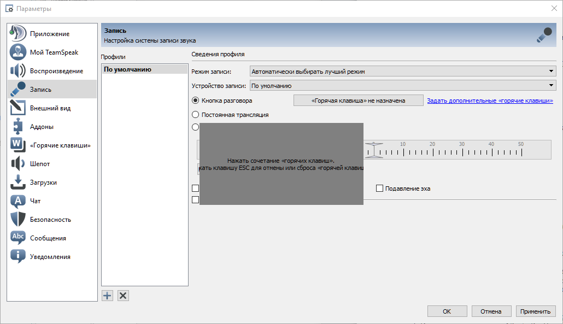
Task: Click the Приложение sidebar icon
Action: [x=18, y=34]
